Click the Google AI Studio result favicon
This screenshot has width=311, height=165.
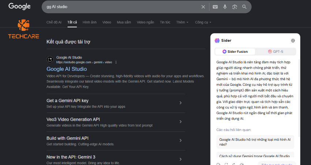(x=50, y=60)
